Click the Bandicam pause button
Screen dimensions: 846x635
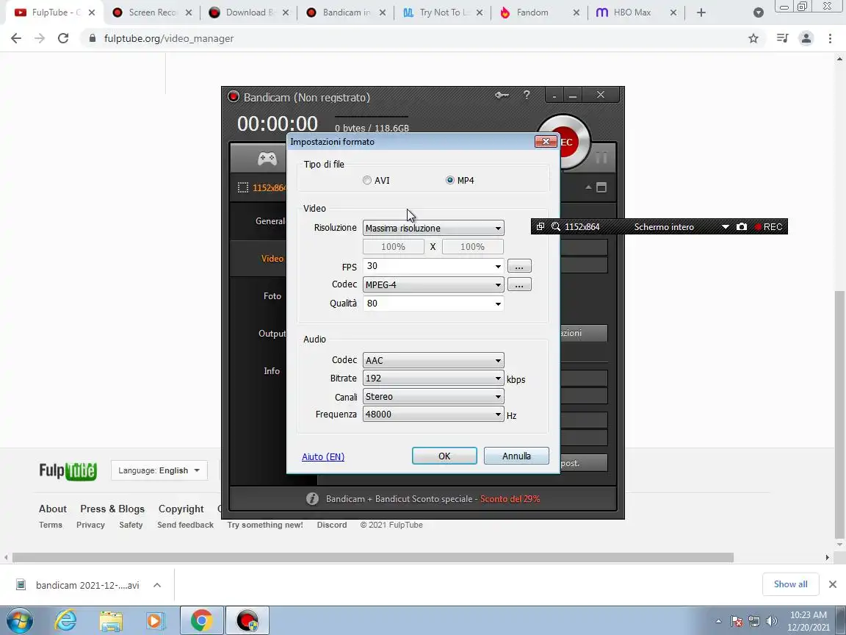pos(601,158)
